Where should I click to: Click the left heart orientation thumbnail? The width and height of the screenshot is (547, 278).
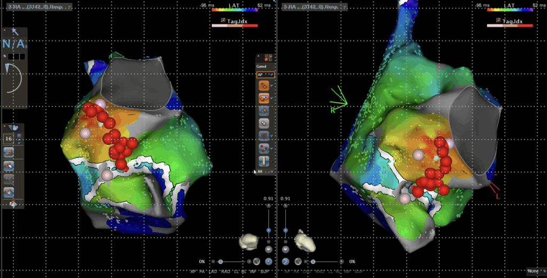(249, 241)
